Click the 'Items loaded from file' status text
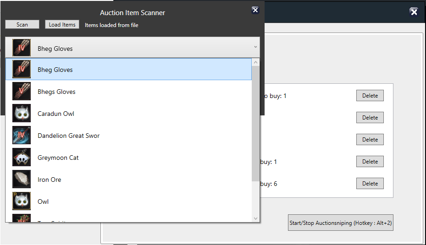426x245 pixels. [111, 25]
